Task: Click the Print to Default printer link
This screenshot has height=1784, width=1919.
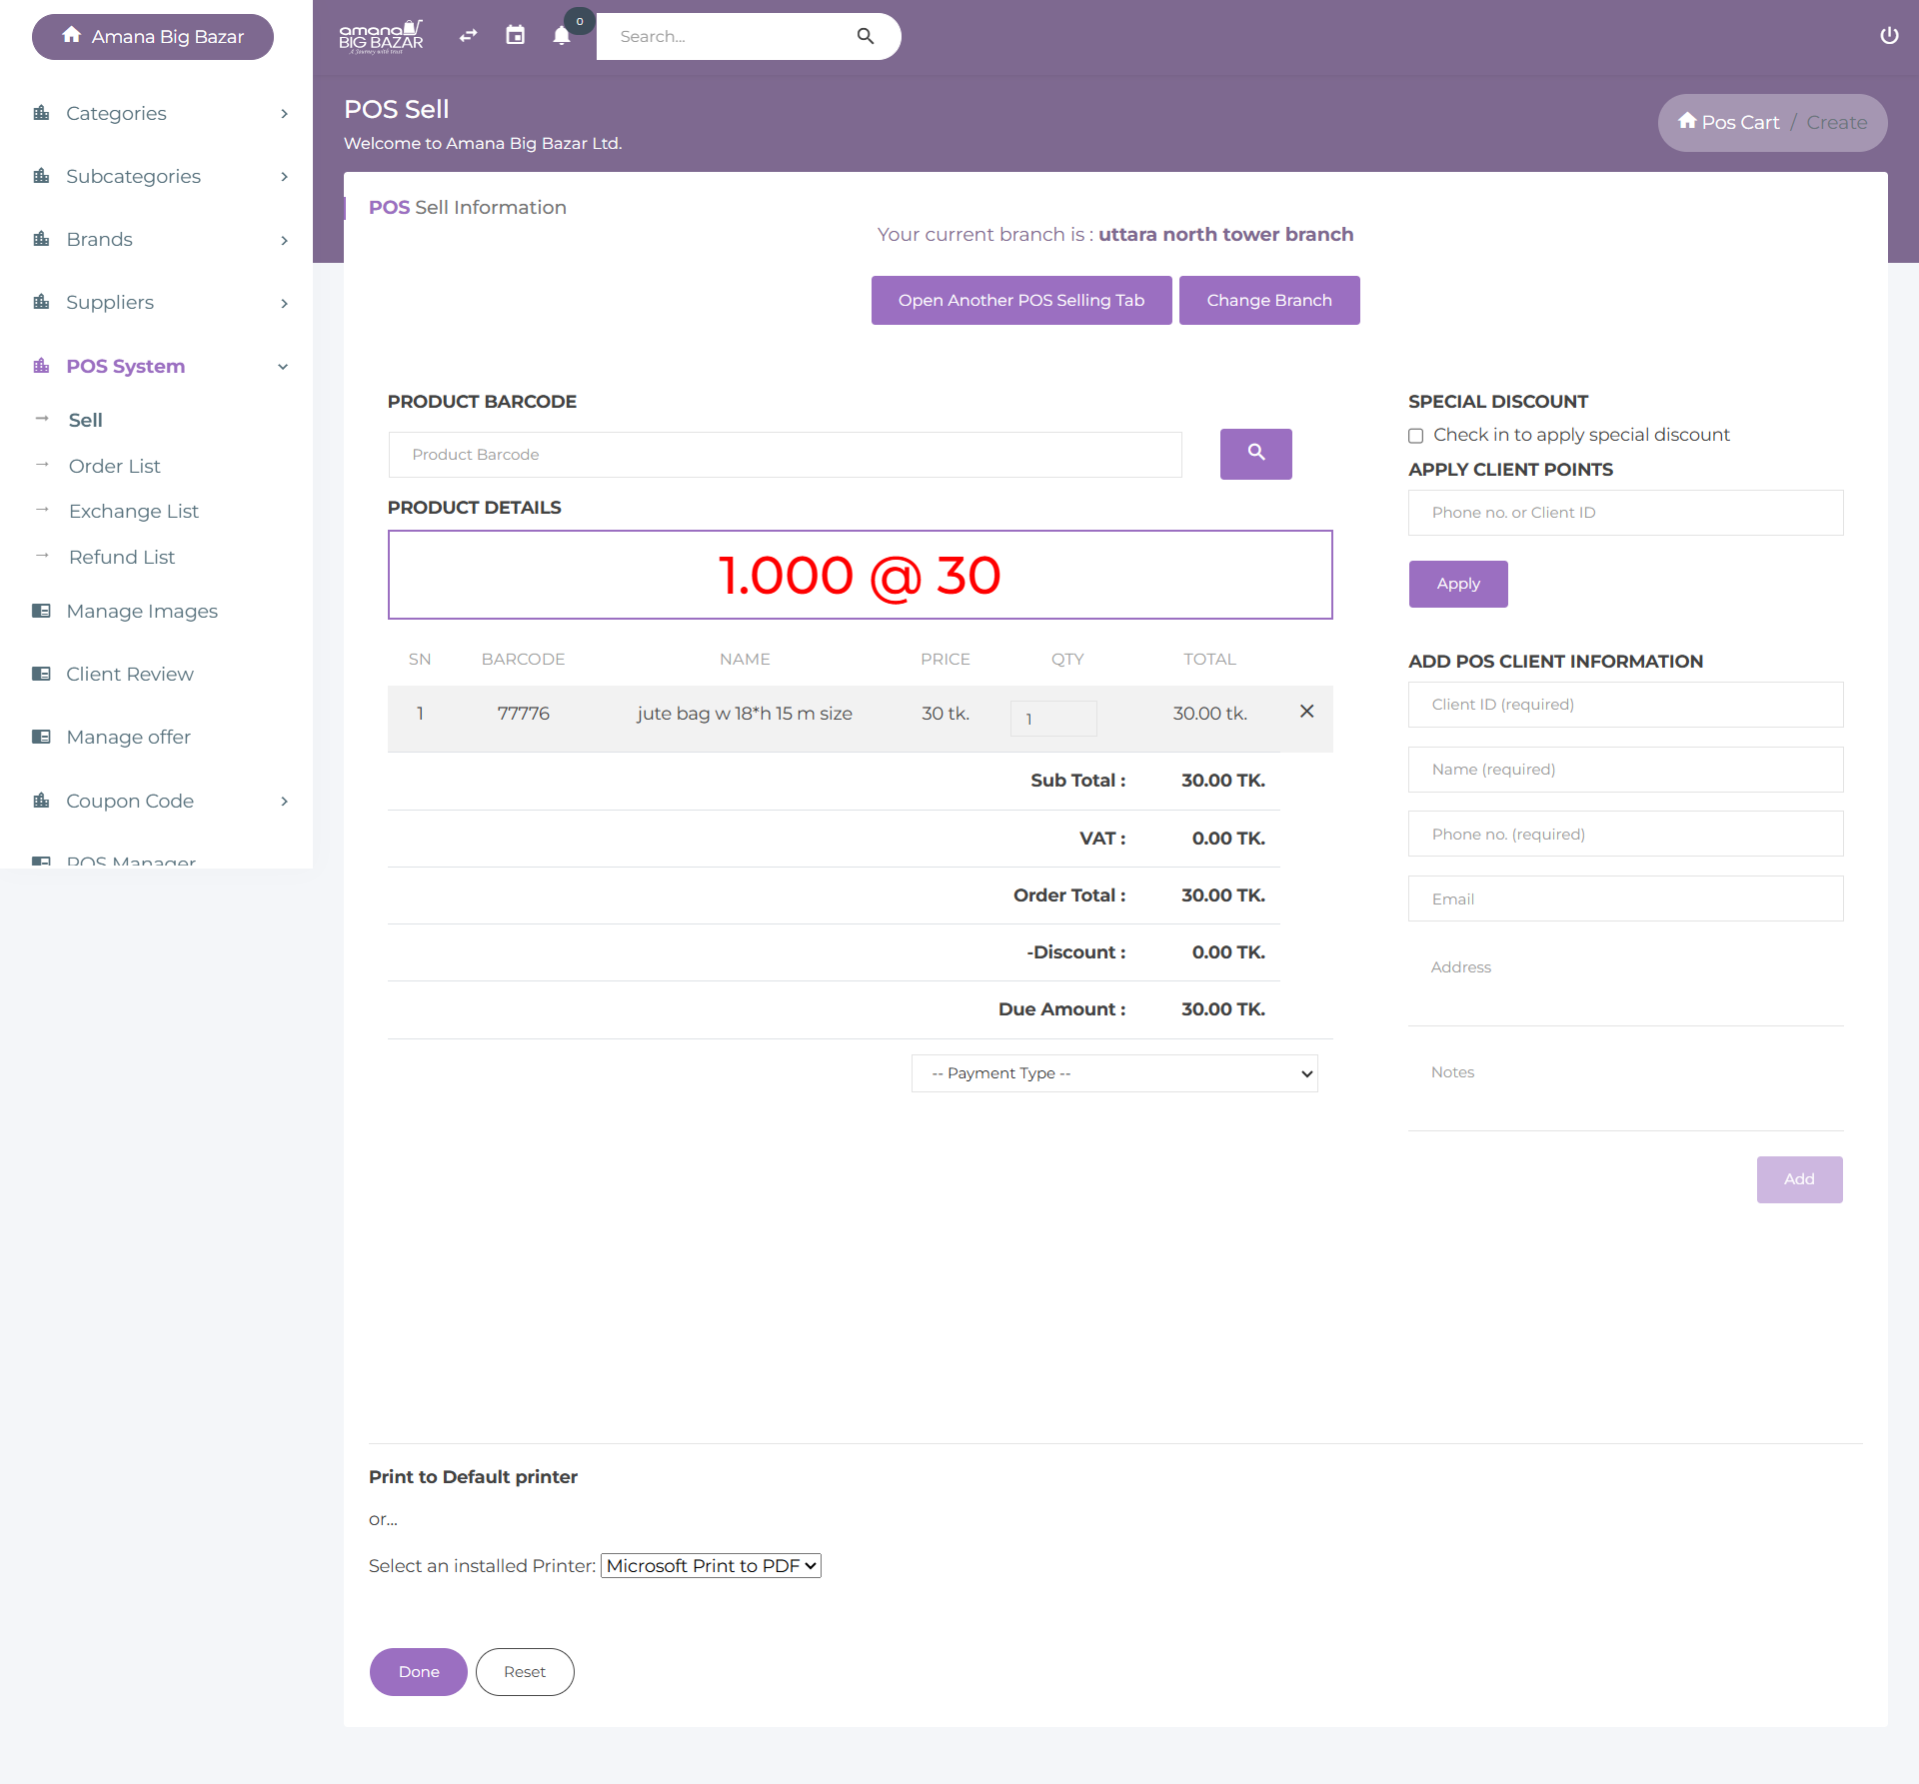Action: point(473,1477)
